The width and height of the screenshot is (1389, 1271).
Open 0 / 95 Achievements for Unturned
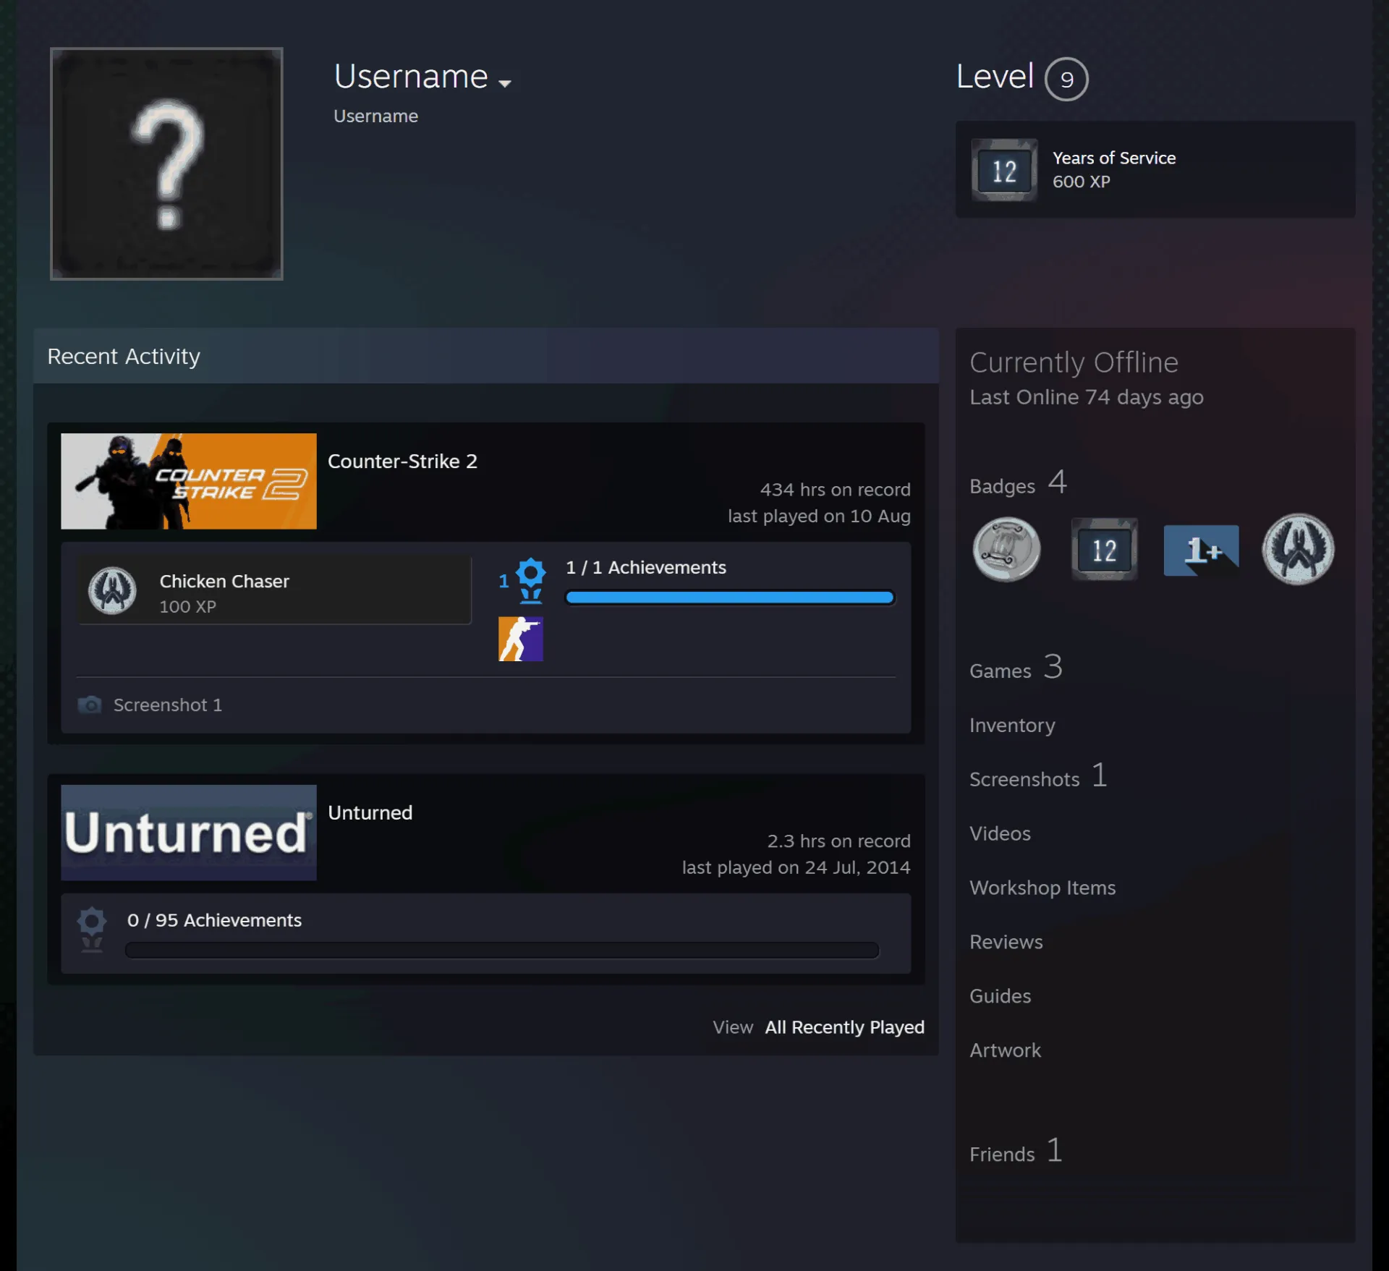point(214,920)
